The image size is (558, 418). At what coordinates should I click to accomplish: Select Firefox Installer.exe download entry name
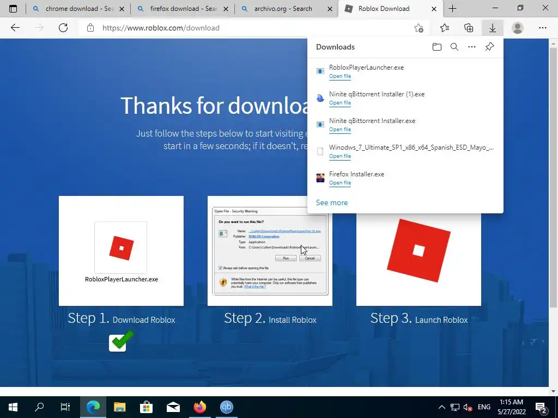point(356,174)
